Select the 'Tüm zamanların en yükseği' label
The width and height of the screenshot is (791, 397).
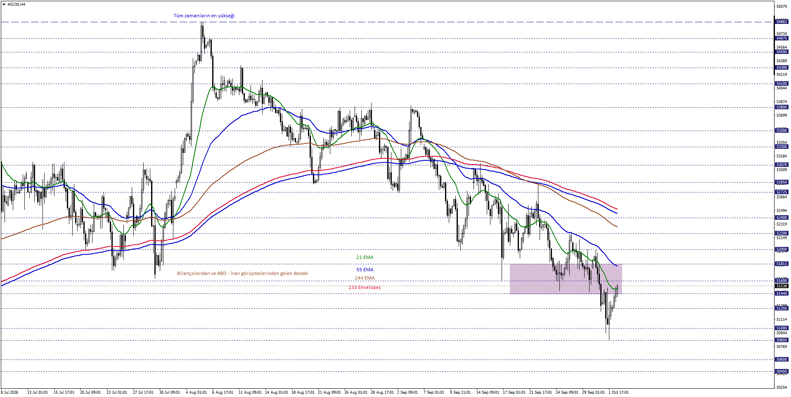[x=204, y=16]
